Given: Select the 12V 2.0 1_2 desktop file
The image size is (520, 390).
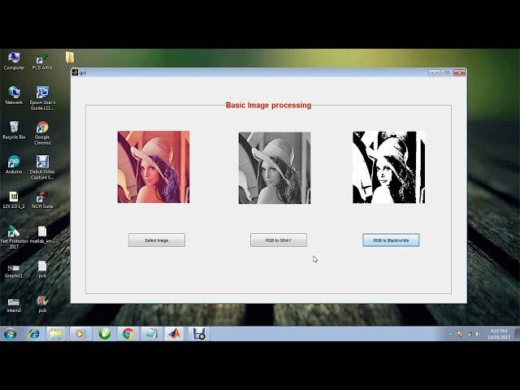Looking at the screenshot, I should tap(14, 200).
